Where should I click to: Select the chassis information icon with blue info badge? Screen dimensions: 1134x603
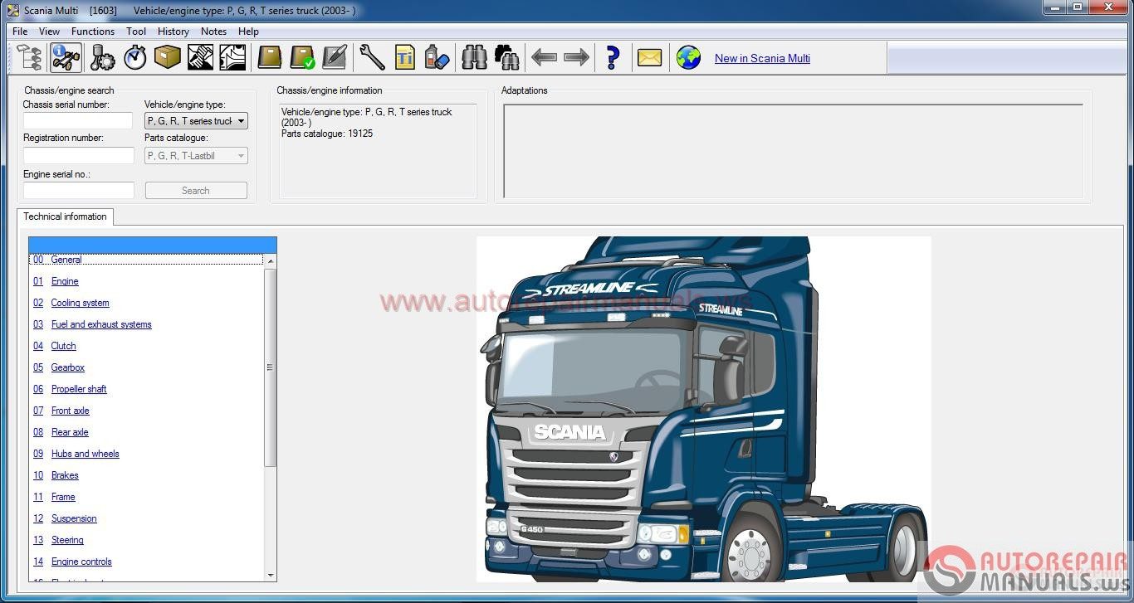(66, 58)
